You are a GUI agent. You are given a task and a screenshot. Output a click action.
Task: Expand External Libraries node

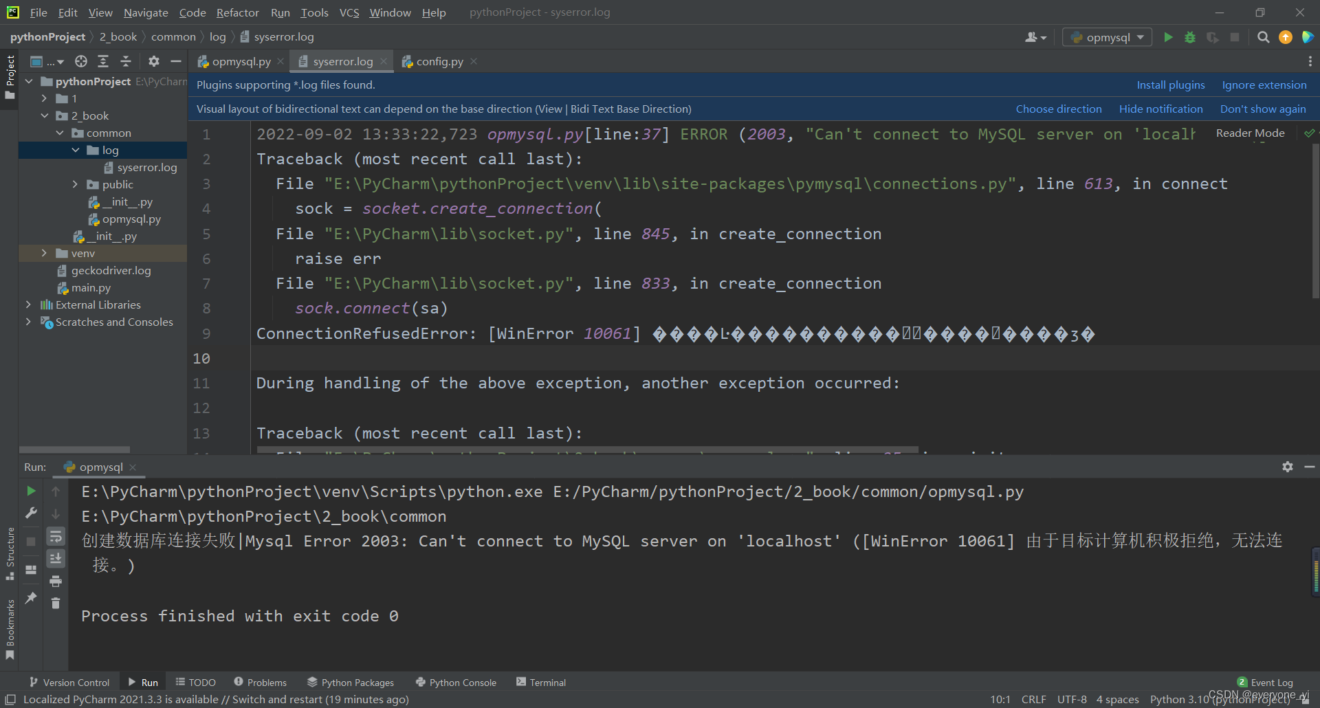pos(28,305)
